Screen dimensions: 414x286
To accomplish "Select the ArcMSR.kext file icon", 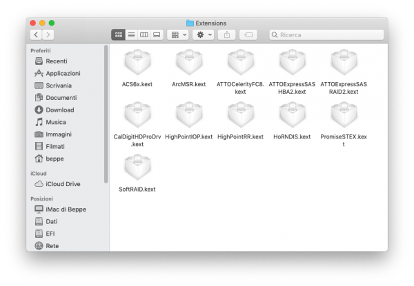I will coord(189,63).
